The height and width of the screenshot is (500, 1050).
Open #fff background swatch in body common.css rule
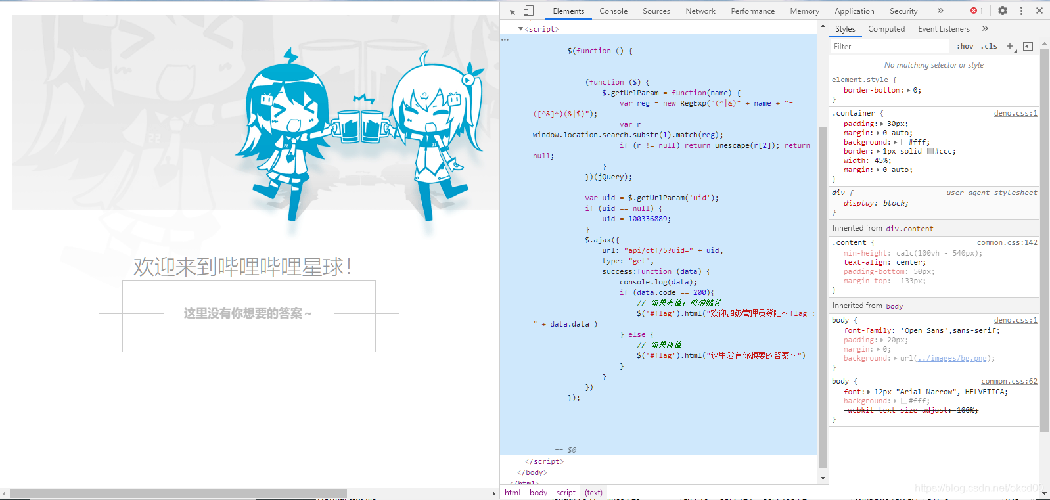click(904, 401)
